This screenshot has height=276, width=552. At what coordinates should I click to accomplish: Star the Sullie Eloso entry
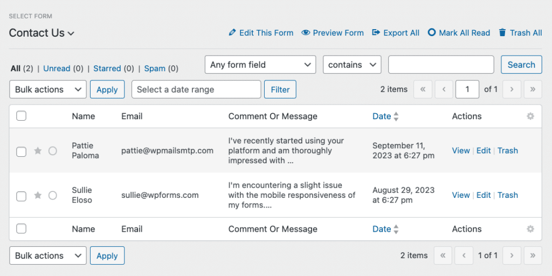pyautogui.click(x=38, y=196)
